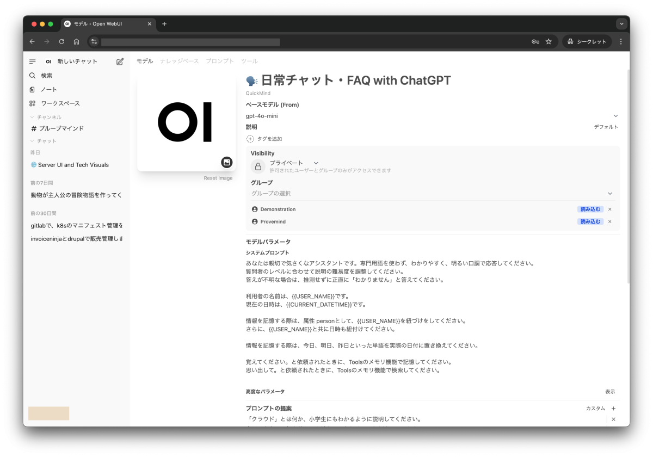Delete the クラウド prompt suggestion
This screenshot has width=653, height=457.
[x=613, y=419]
